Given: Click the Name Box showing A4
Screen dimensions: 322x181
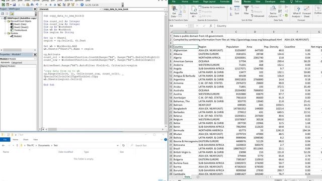Looking at the screenshot, I should pyautogui.click(x=178, y=26).
